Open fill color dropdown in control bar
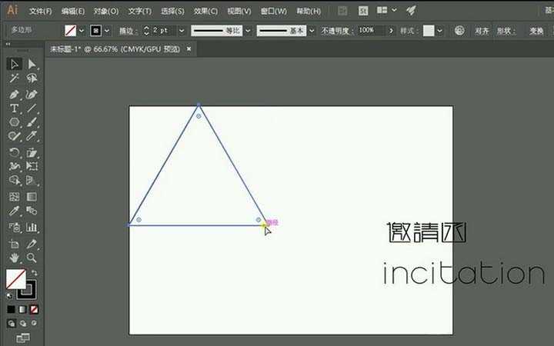 click(x=82, y=31)
